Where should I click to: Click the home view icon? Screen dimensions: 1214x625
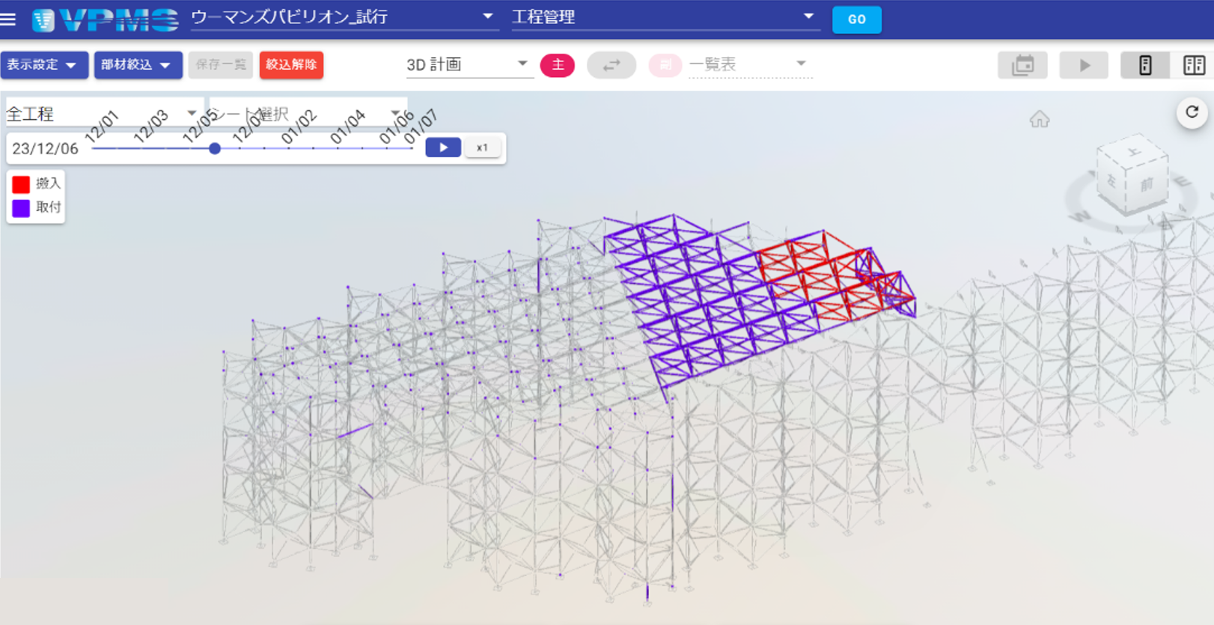pyautogui.click(x=1040, y=119)
